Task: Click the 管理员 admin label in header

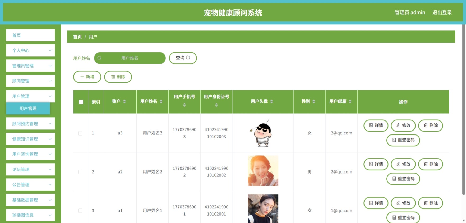Action: 410,12
